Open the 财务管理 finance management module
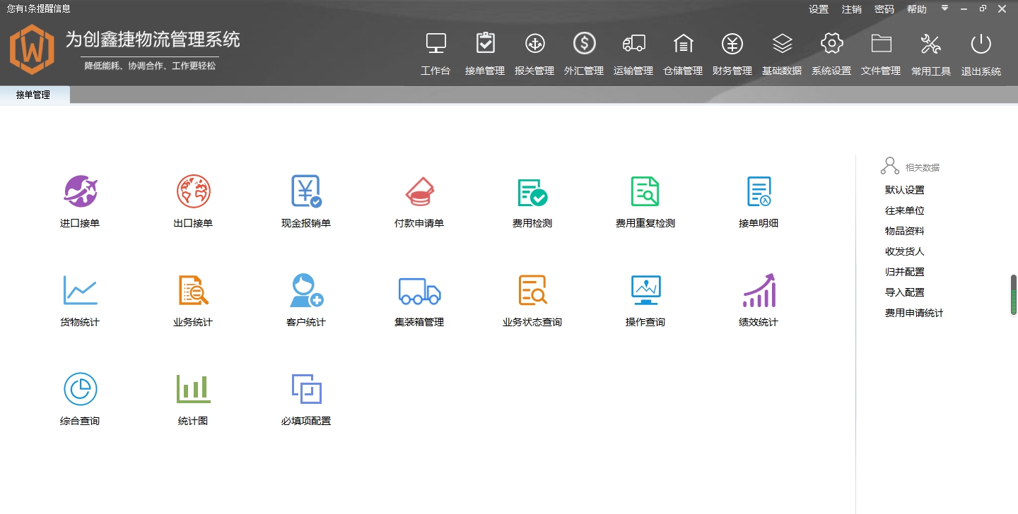Image resolution: width=1018 pixels, height=514 pixels. [x=732, y=52]
